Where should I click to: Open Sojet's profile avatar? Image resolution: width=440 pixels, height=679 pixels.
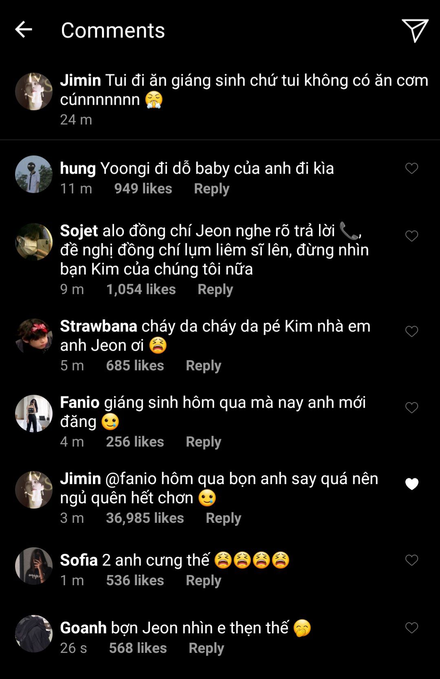coord(34,241)
